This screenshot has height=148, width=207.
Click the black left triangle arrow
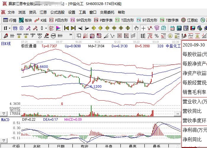[80, 28]
